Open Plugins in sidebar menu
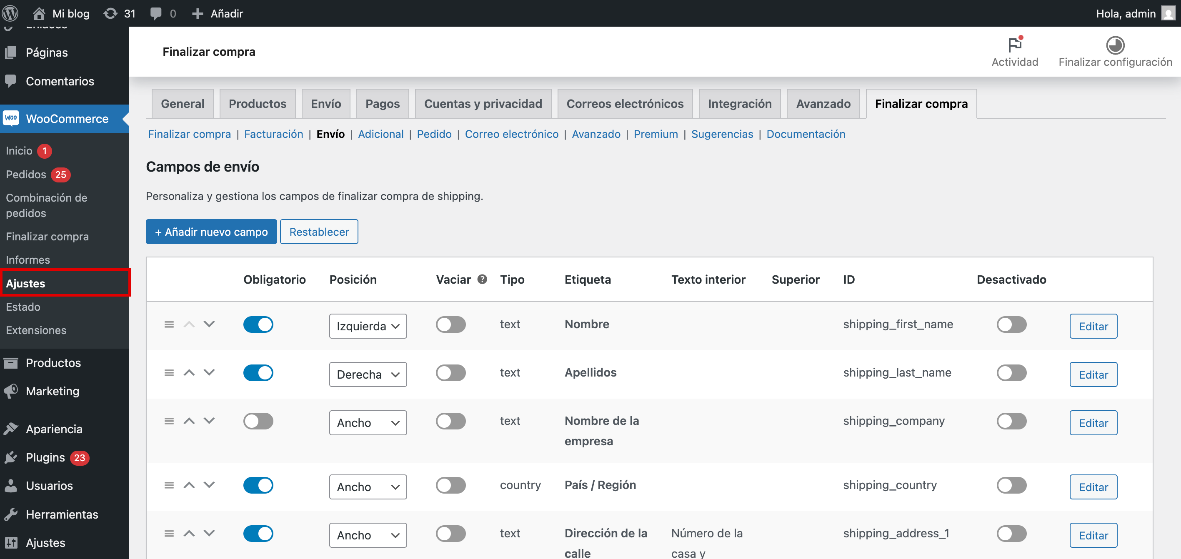 tap(45, 457)
